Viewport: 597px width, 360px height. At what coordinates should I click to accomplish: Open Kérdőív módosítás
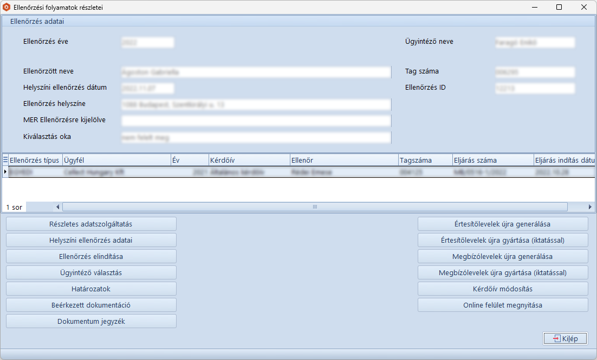click(502, 289)
